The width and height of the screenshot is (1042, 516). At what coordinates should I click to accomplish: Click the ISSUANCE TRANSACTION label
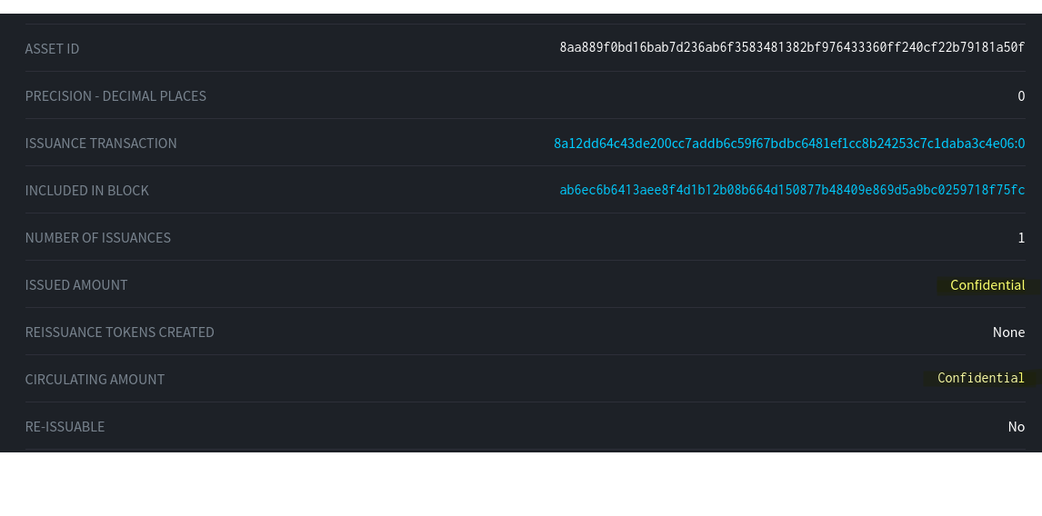pyautogui.click(x=101, y=144)
